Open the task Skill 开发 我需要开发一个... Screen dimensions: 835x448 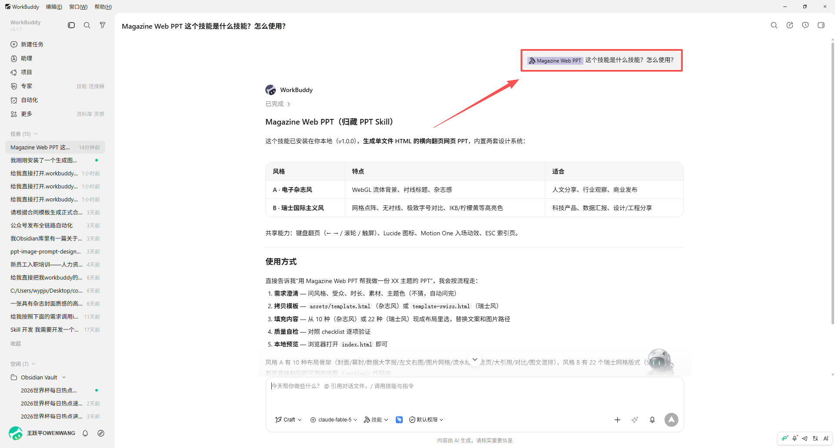(55, 329)
